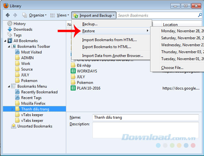Collapse the All Bookmarks tree node
Screen dimensions: 204x156
[5, 41]
